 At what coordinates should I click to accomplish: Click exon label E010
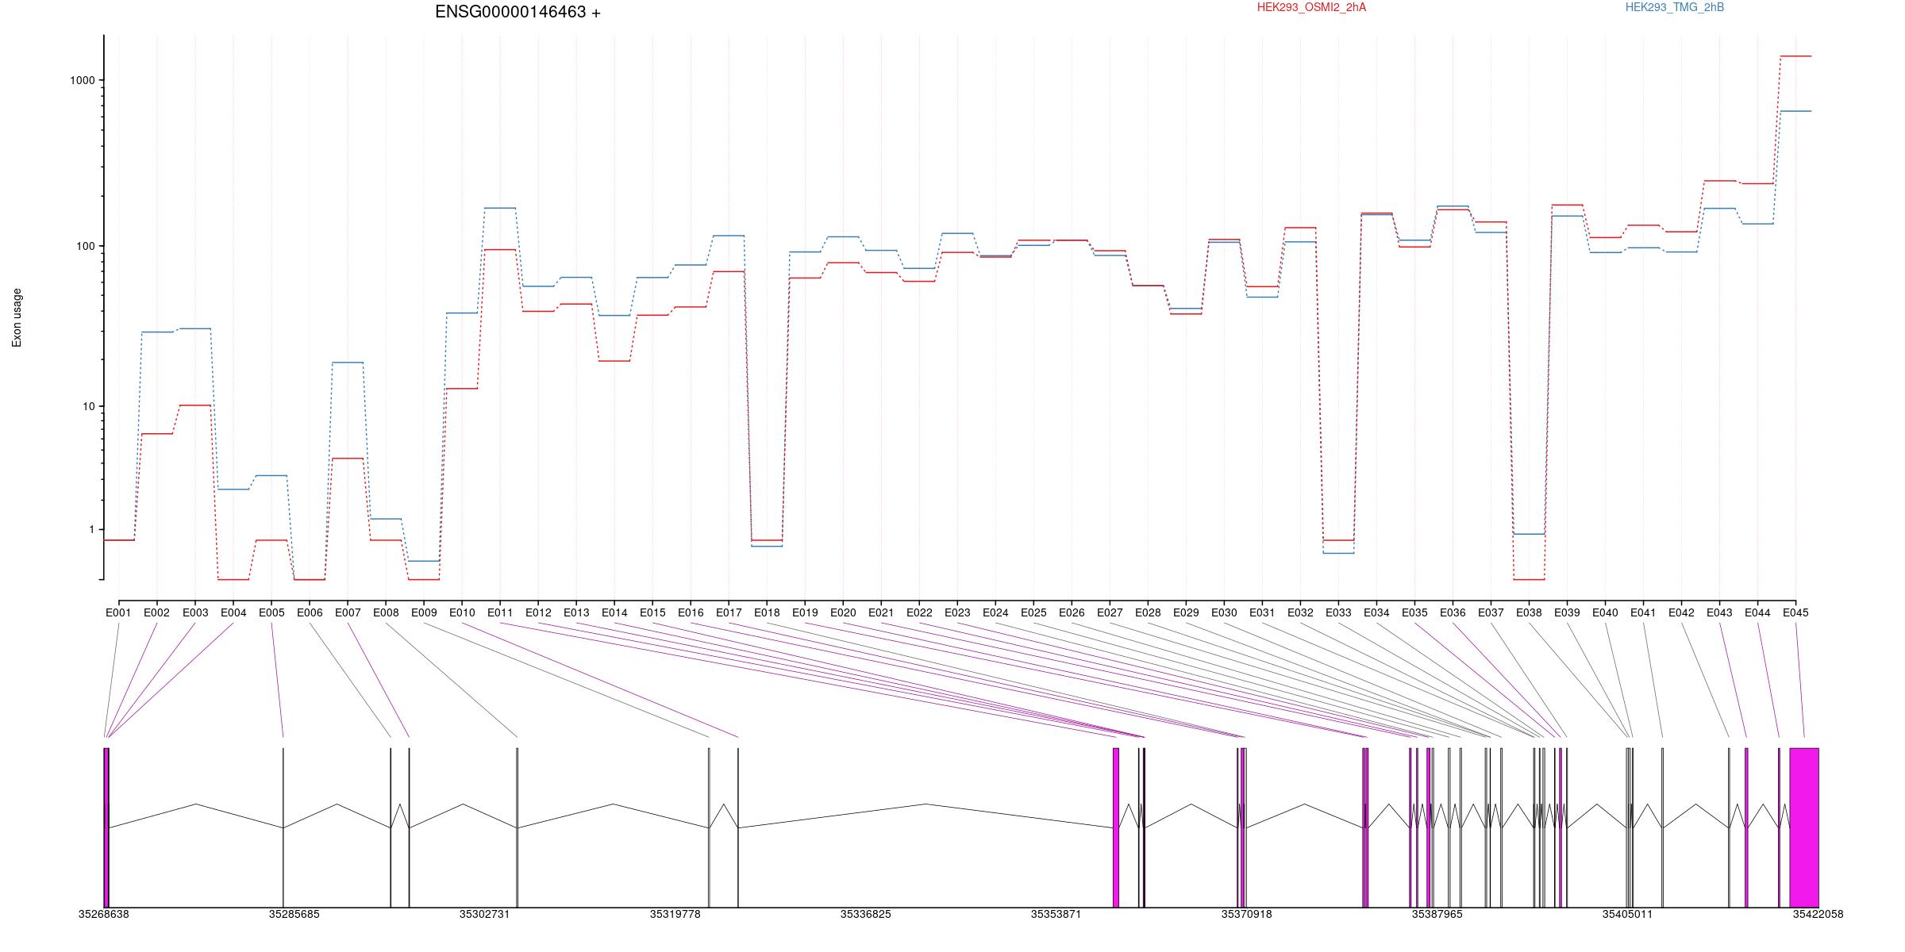coord(462,612)
